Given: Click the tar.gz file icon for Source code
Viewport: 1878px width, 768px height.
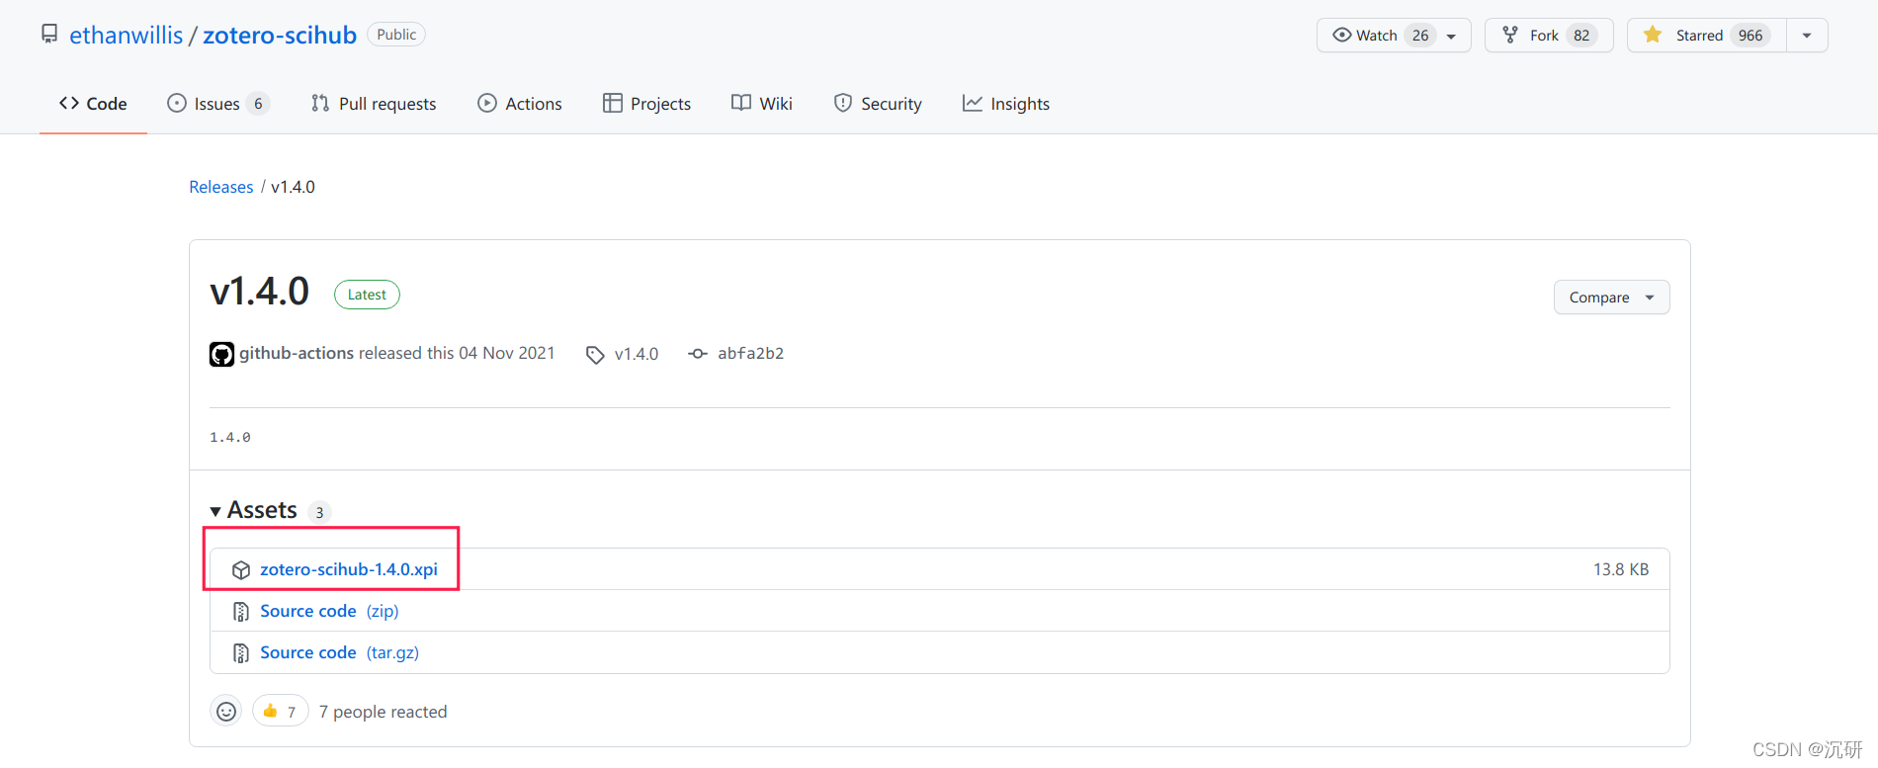Looking at the screenshot, I should (x=241, y=653).
